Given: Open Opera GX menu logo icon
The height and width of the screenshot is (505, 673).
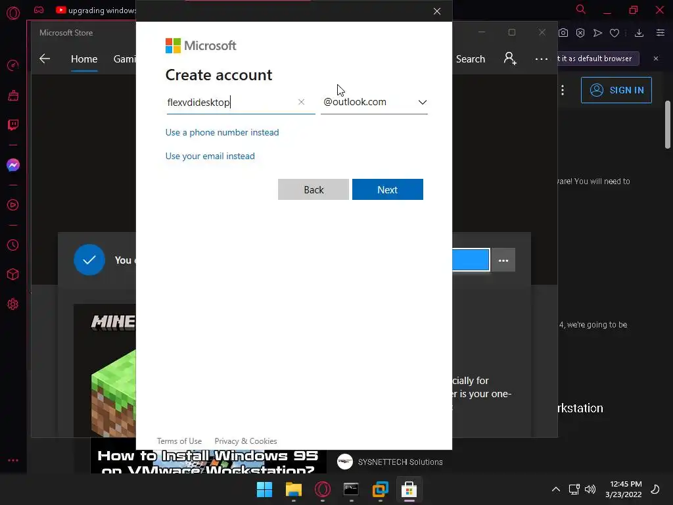Looking at the screenshot, I should click(13, 13).
